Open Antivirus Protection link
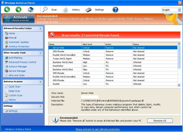 pyautogui.click(x=19, y=47)
